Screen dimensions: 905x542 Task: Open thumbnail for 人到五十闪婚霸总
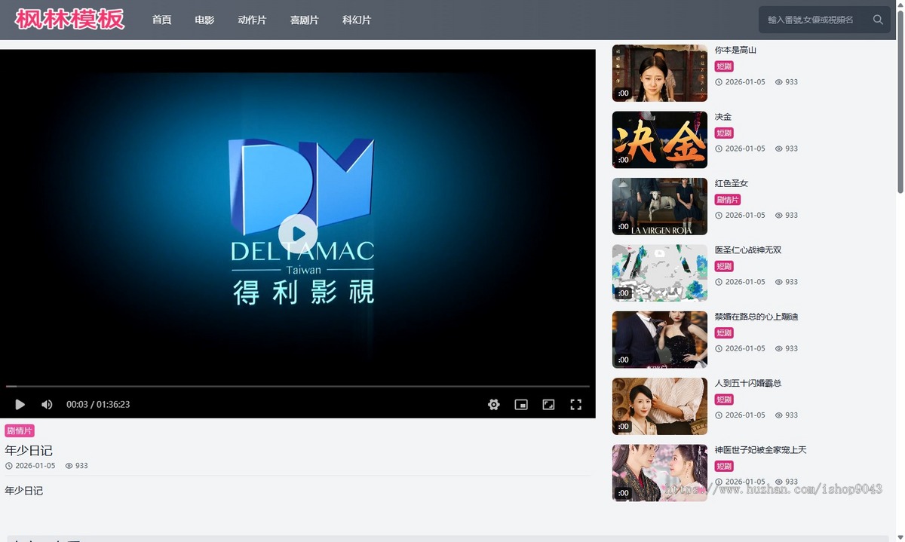[660, 406]
